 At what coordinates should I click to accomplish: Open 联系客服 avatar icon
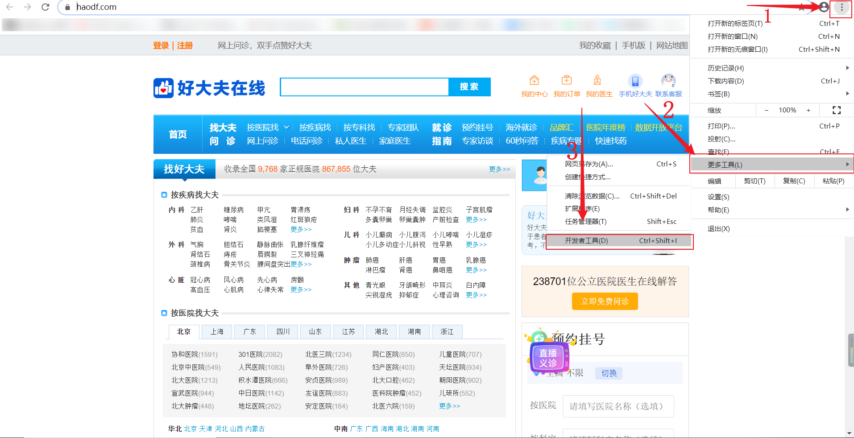pos(668,81)
